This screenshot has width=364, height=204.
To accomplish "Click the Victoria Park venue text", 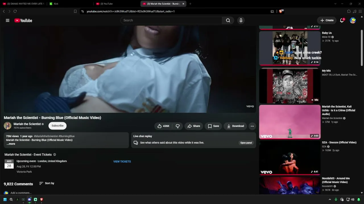I will coord(24,172).
